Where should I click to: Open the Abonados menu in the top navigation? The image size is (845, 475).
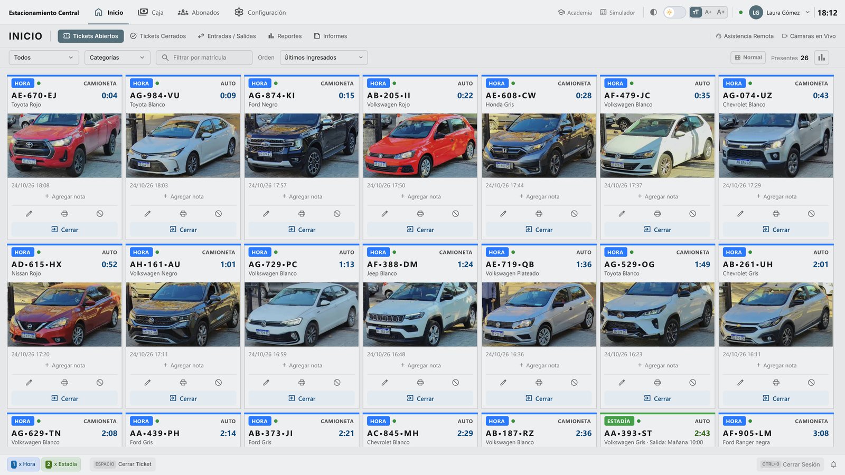pos(199,12)
